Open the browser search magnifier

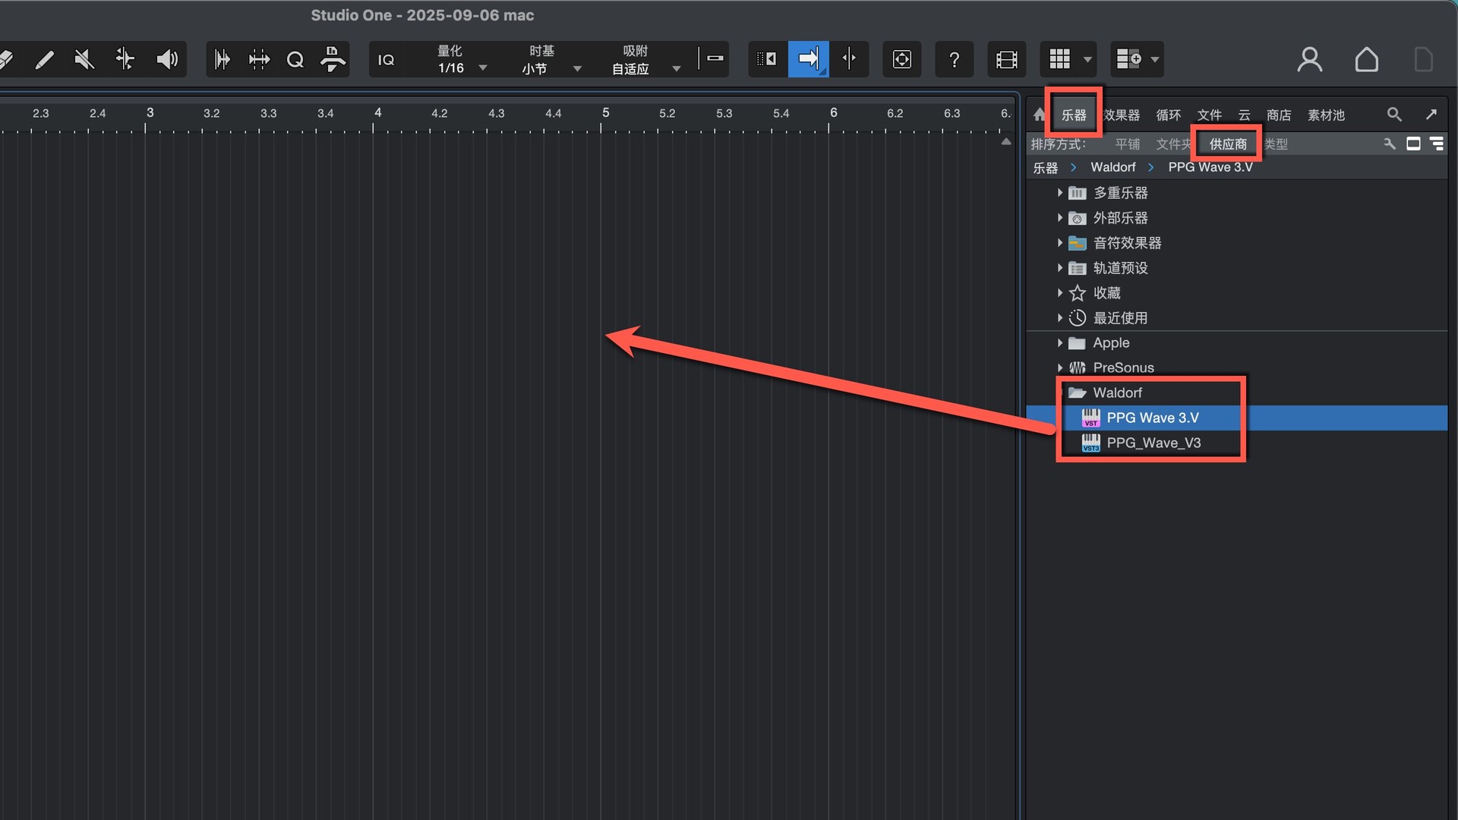point(1394,114)
